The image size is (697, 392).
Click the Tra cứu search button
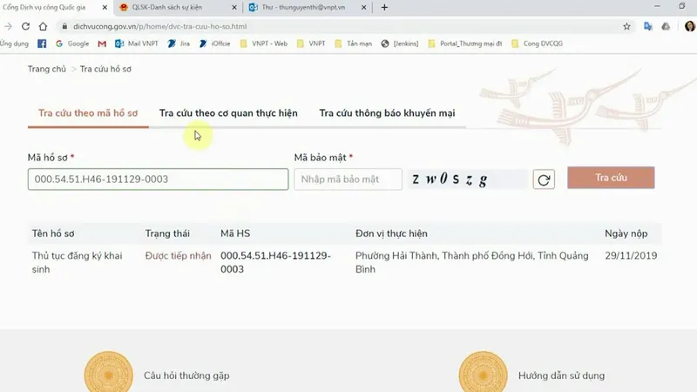(x=611, y=178)
